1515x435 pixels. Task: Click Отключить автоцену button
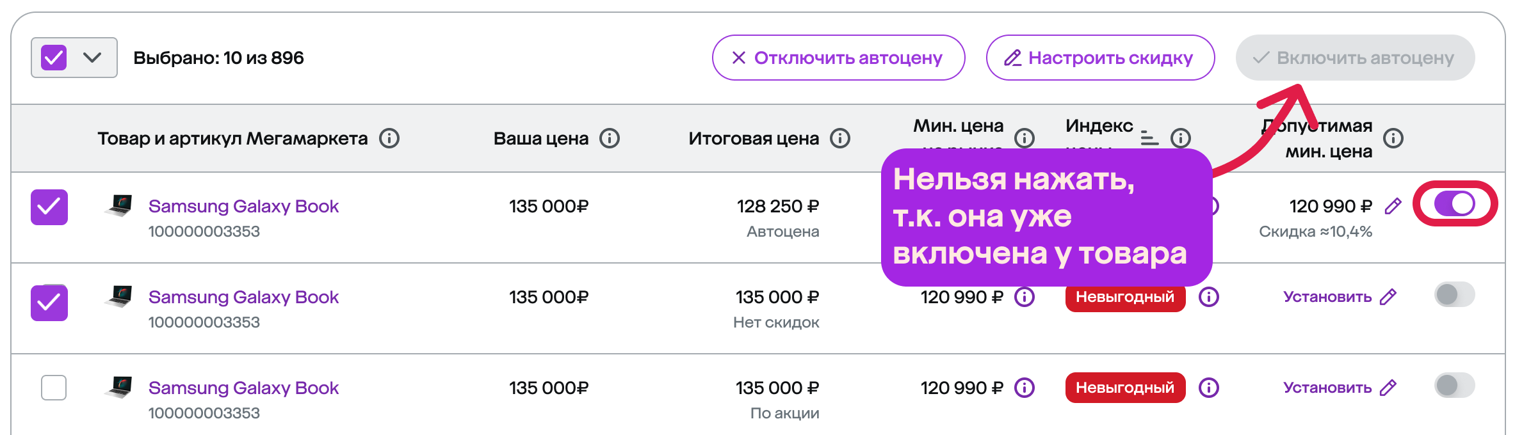click(838, 58)
